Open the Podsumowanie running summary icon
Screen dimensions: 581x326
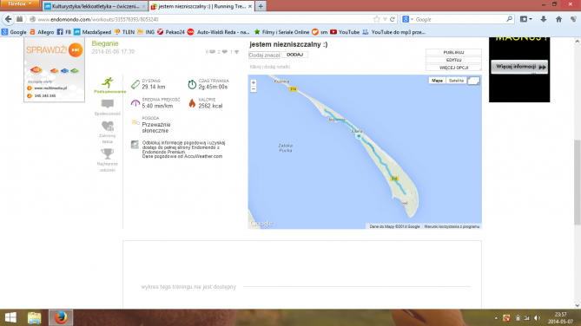pyautogui.click(x=108, y=82)
